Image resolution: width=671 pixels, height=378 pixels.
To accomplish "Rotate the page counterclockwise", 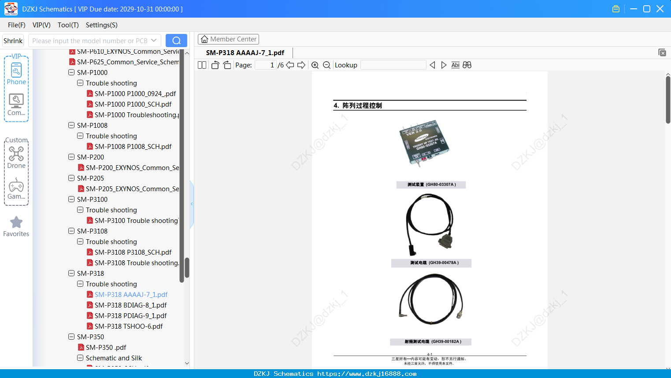I will 215,65.
